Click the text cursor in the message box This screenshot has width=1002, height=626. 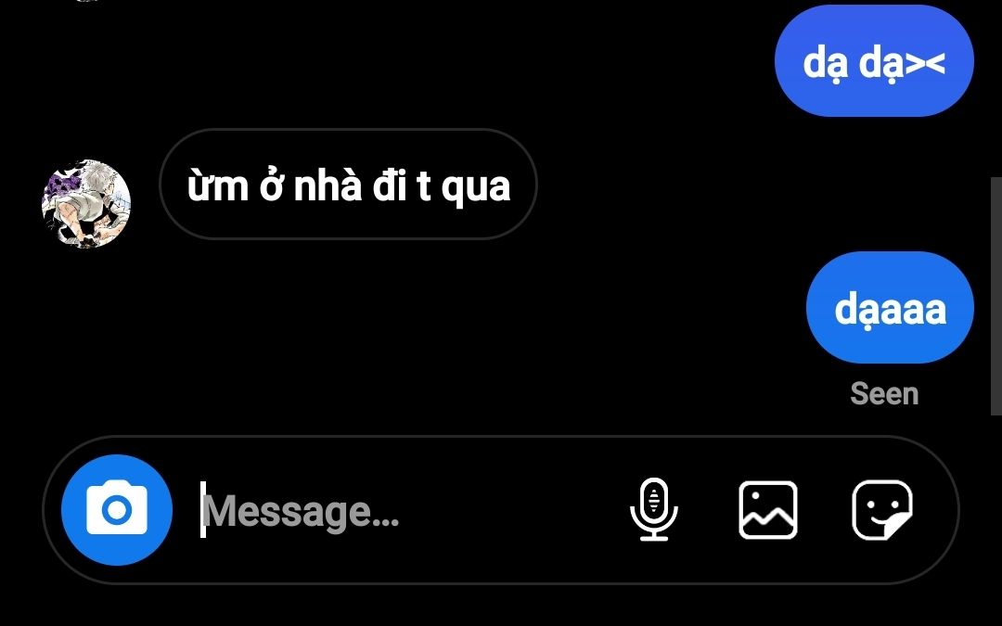pyautogui.click(x=203, y=510)
